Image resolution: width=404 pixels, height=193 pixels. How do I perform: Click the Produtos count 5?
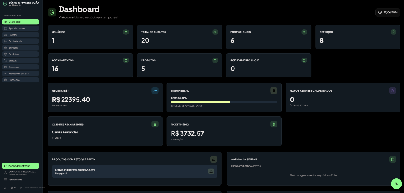tap(143, 69)
